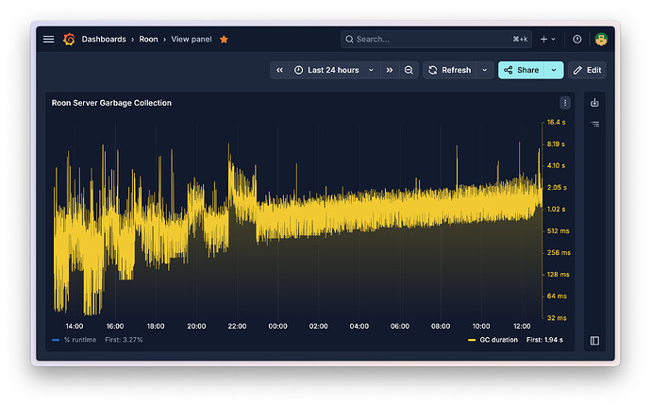This screenshot has height=406, width=651.
Task: Click the 32 ms axis label
Action: 557,318
